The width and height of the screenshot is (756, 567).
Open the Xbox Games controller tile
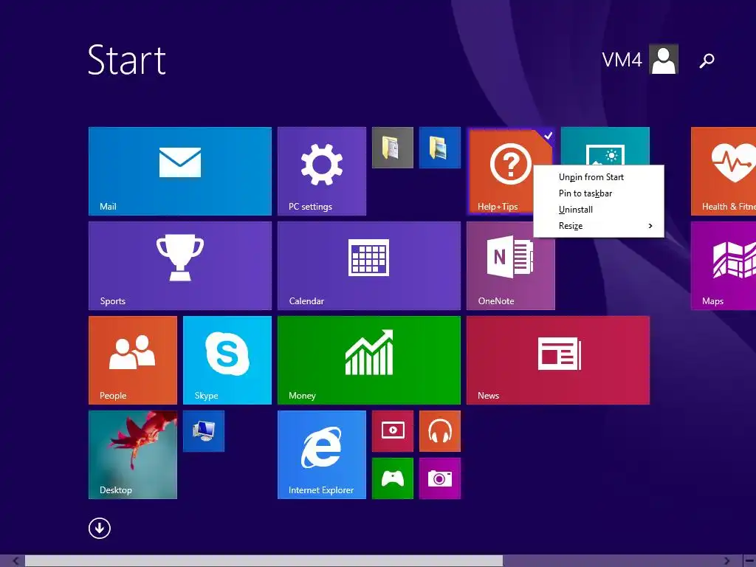pyautogui.click(x=393, y=478)
